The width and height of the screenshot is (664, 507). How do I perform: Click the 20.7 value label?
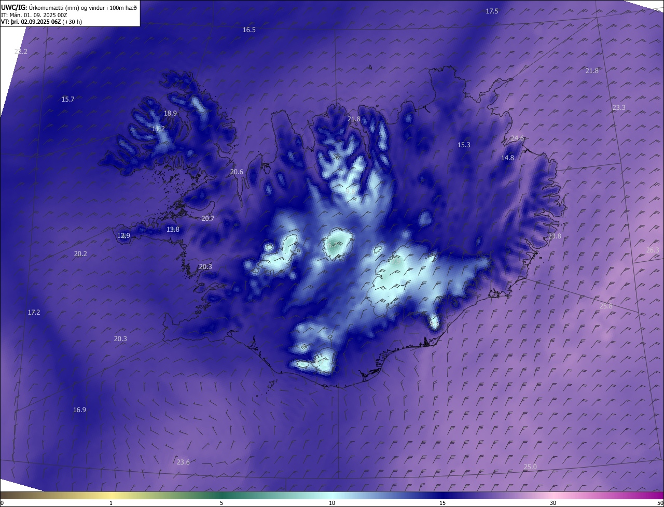(208, 219)
